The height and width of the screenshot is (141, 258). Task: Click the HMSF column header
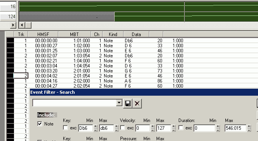pos(43,34)
